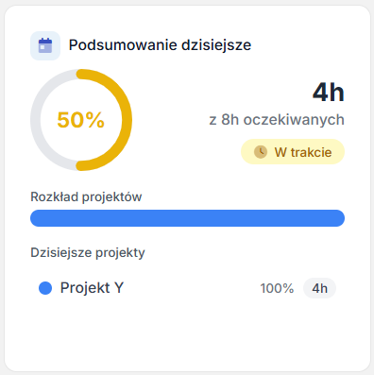Viewport: 374px width, 375px height.
Task: Open the Projekt Y entry
Action: click(187, 288)
